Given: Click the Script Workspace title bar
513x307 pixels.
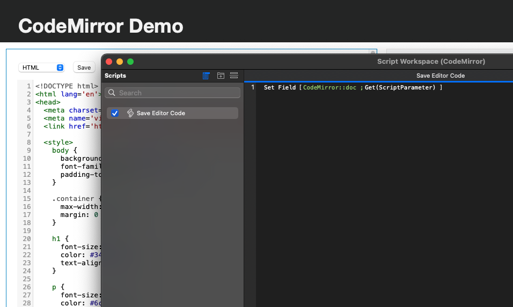Looking at the screenshot, I should (x=322, y=62).
